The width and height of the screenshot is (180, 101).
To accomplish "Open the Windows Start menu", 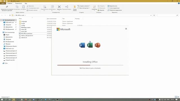I will tap(2, 100).
